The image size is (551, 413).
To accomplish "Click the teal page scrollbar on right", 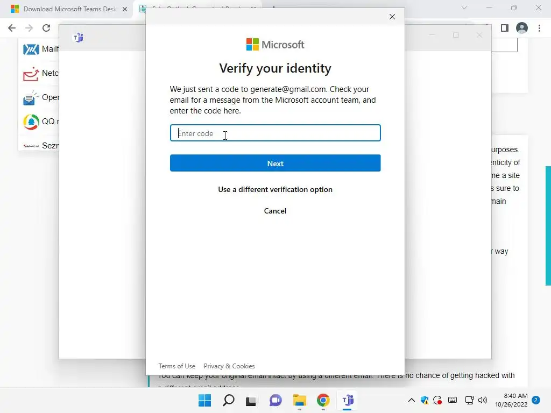I will (x=548, y=225).
